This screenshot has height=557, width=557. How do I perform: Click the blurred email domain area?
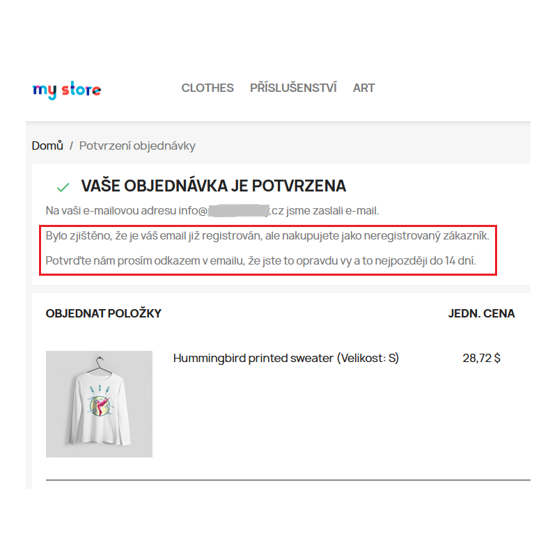239,211
